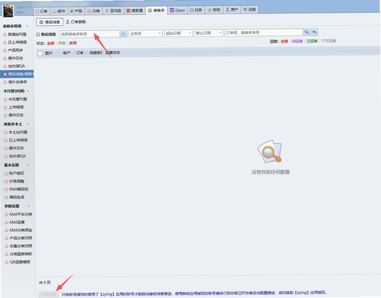This screenshot has height=298, width=381.
Task: Open 产品同步 in the sidebar
Action: (15, 50)
